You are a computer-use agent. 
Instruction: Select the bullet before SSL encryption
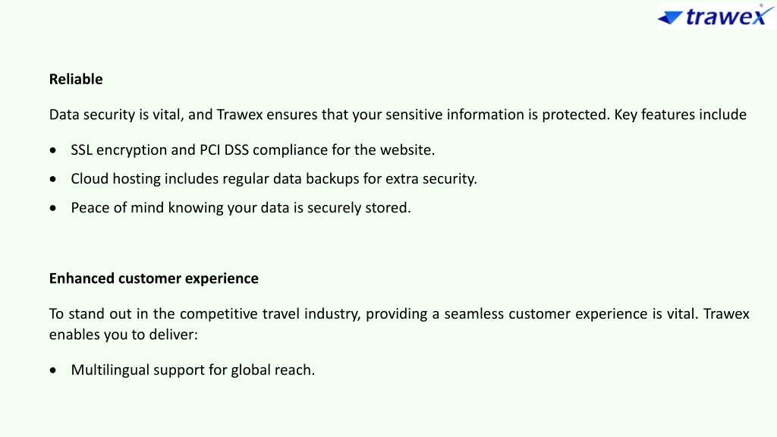53,150
